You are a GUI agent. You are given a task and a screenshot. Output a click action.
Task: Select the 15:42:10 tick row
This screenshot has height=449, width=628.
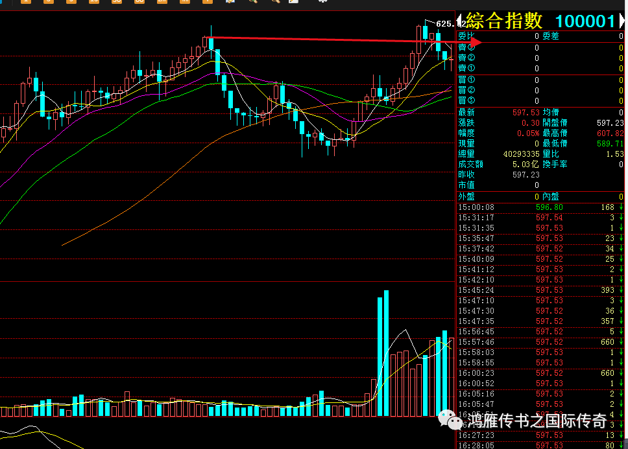coord(540,280)
